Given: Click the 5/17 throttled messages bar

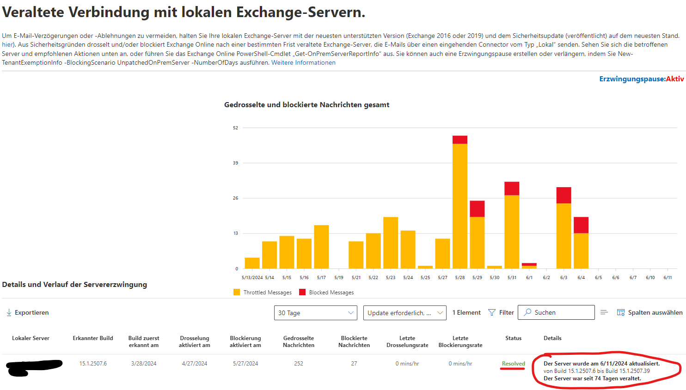Looking at the screenshot, I should tap(321, 247).
